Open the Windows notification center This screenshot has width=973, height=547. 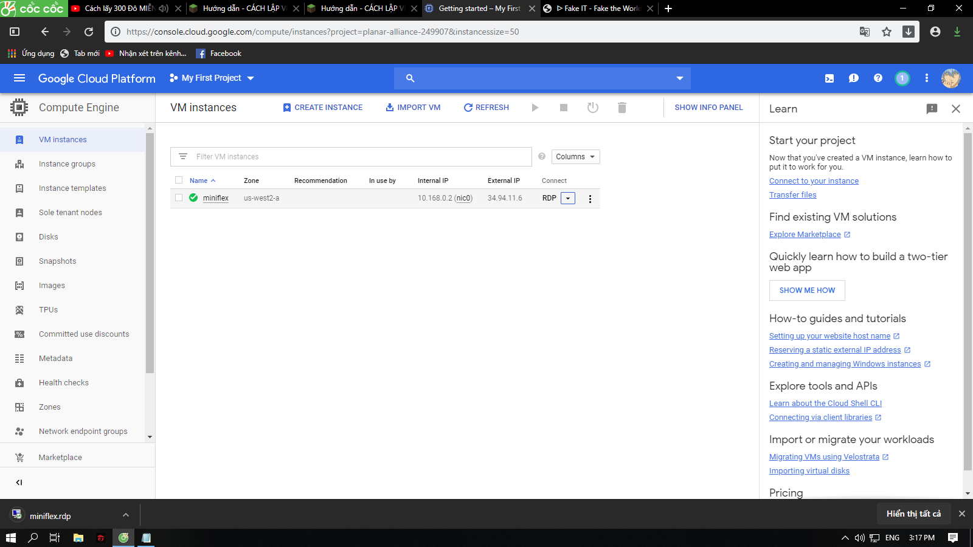953,538
